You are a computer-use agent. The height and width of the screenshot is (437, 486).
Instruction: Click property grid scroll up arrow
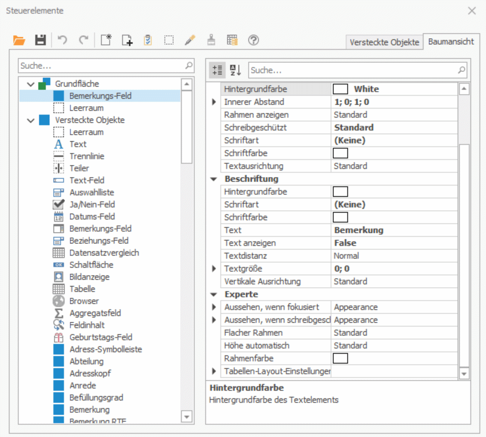tap(464, 89)
